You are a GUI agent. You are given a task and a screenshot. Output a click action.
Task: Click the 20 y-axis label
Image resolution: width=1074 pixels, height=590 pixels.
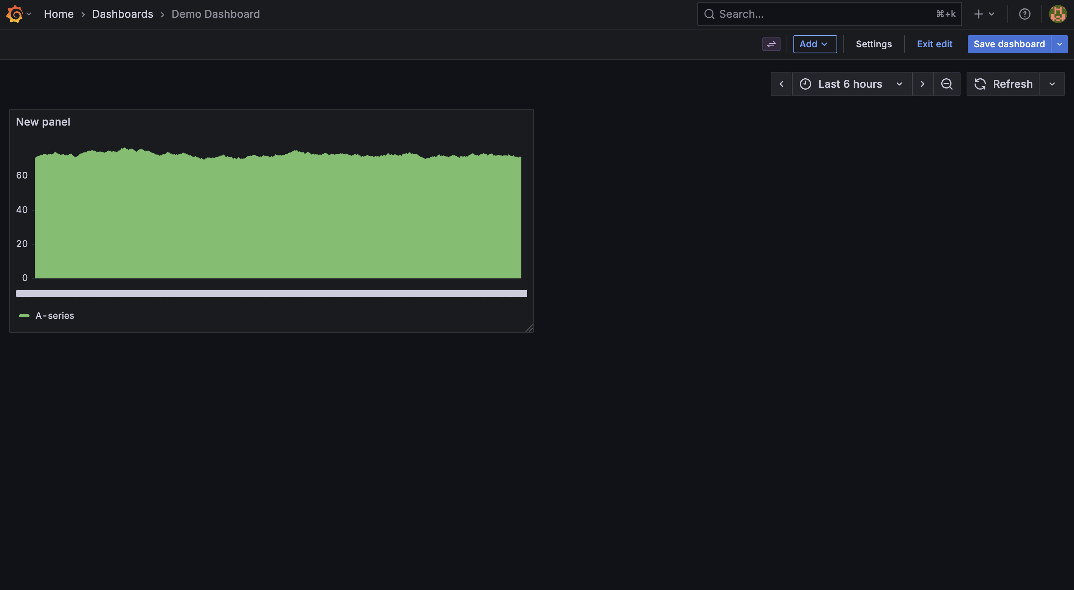point(22,244)
